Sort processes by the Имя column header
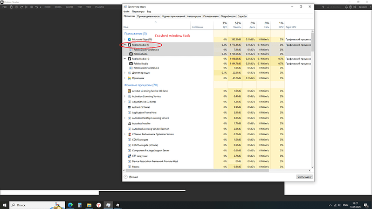 tap(157, 25)
